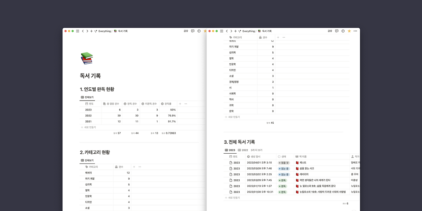Viewport: 422px width, 211px height.
Task: Click the 합계 45 total in the right window
Action: [270, 123]
